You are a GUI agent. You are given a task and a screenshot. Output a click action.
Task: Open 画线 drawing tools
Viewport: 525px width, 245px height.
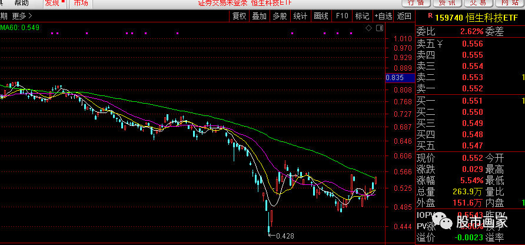pos(321,16)
